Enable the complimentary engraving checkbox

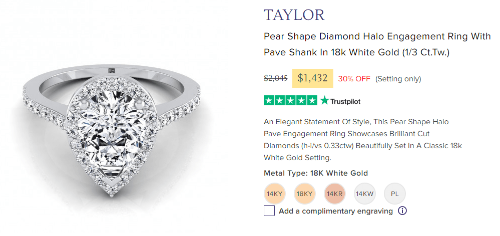point(269,211)
